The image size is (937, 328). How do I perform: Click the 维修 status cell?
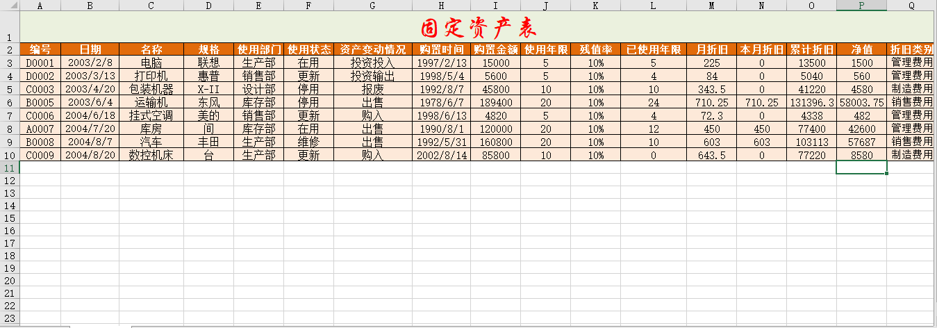tap(308, 142)
